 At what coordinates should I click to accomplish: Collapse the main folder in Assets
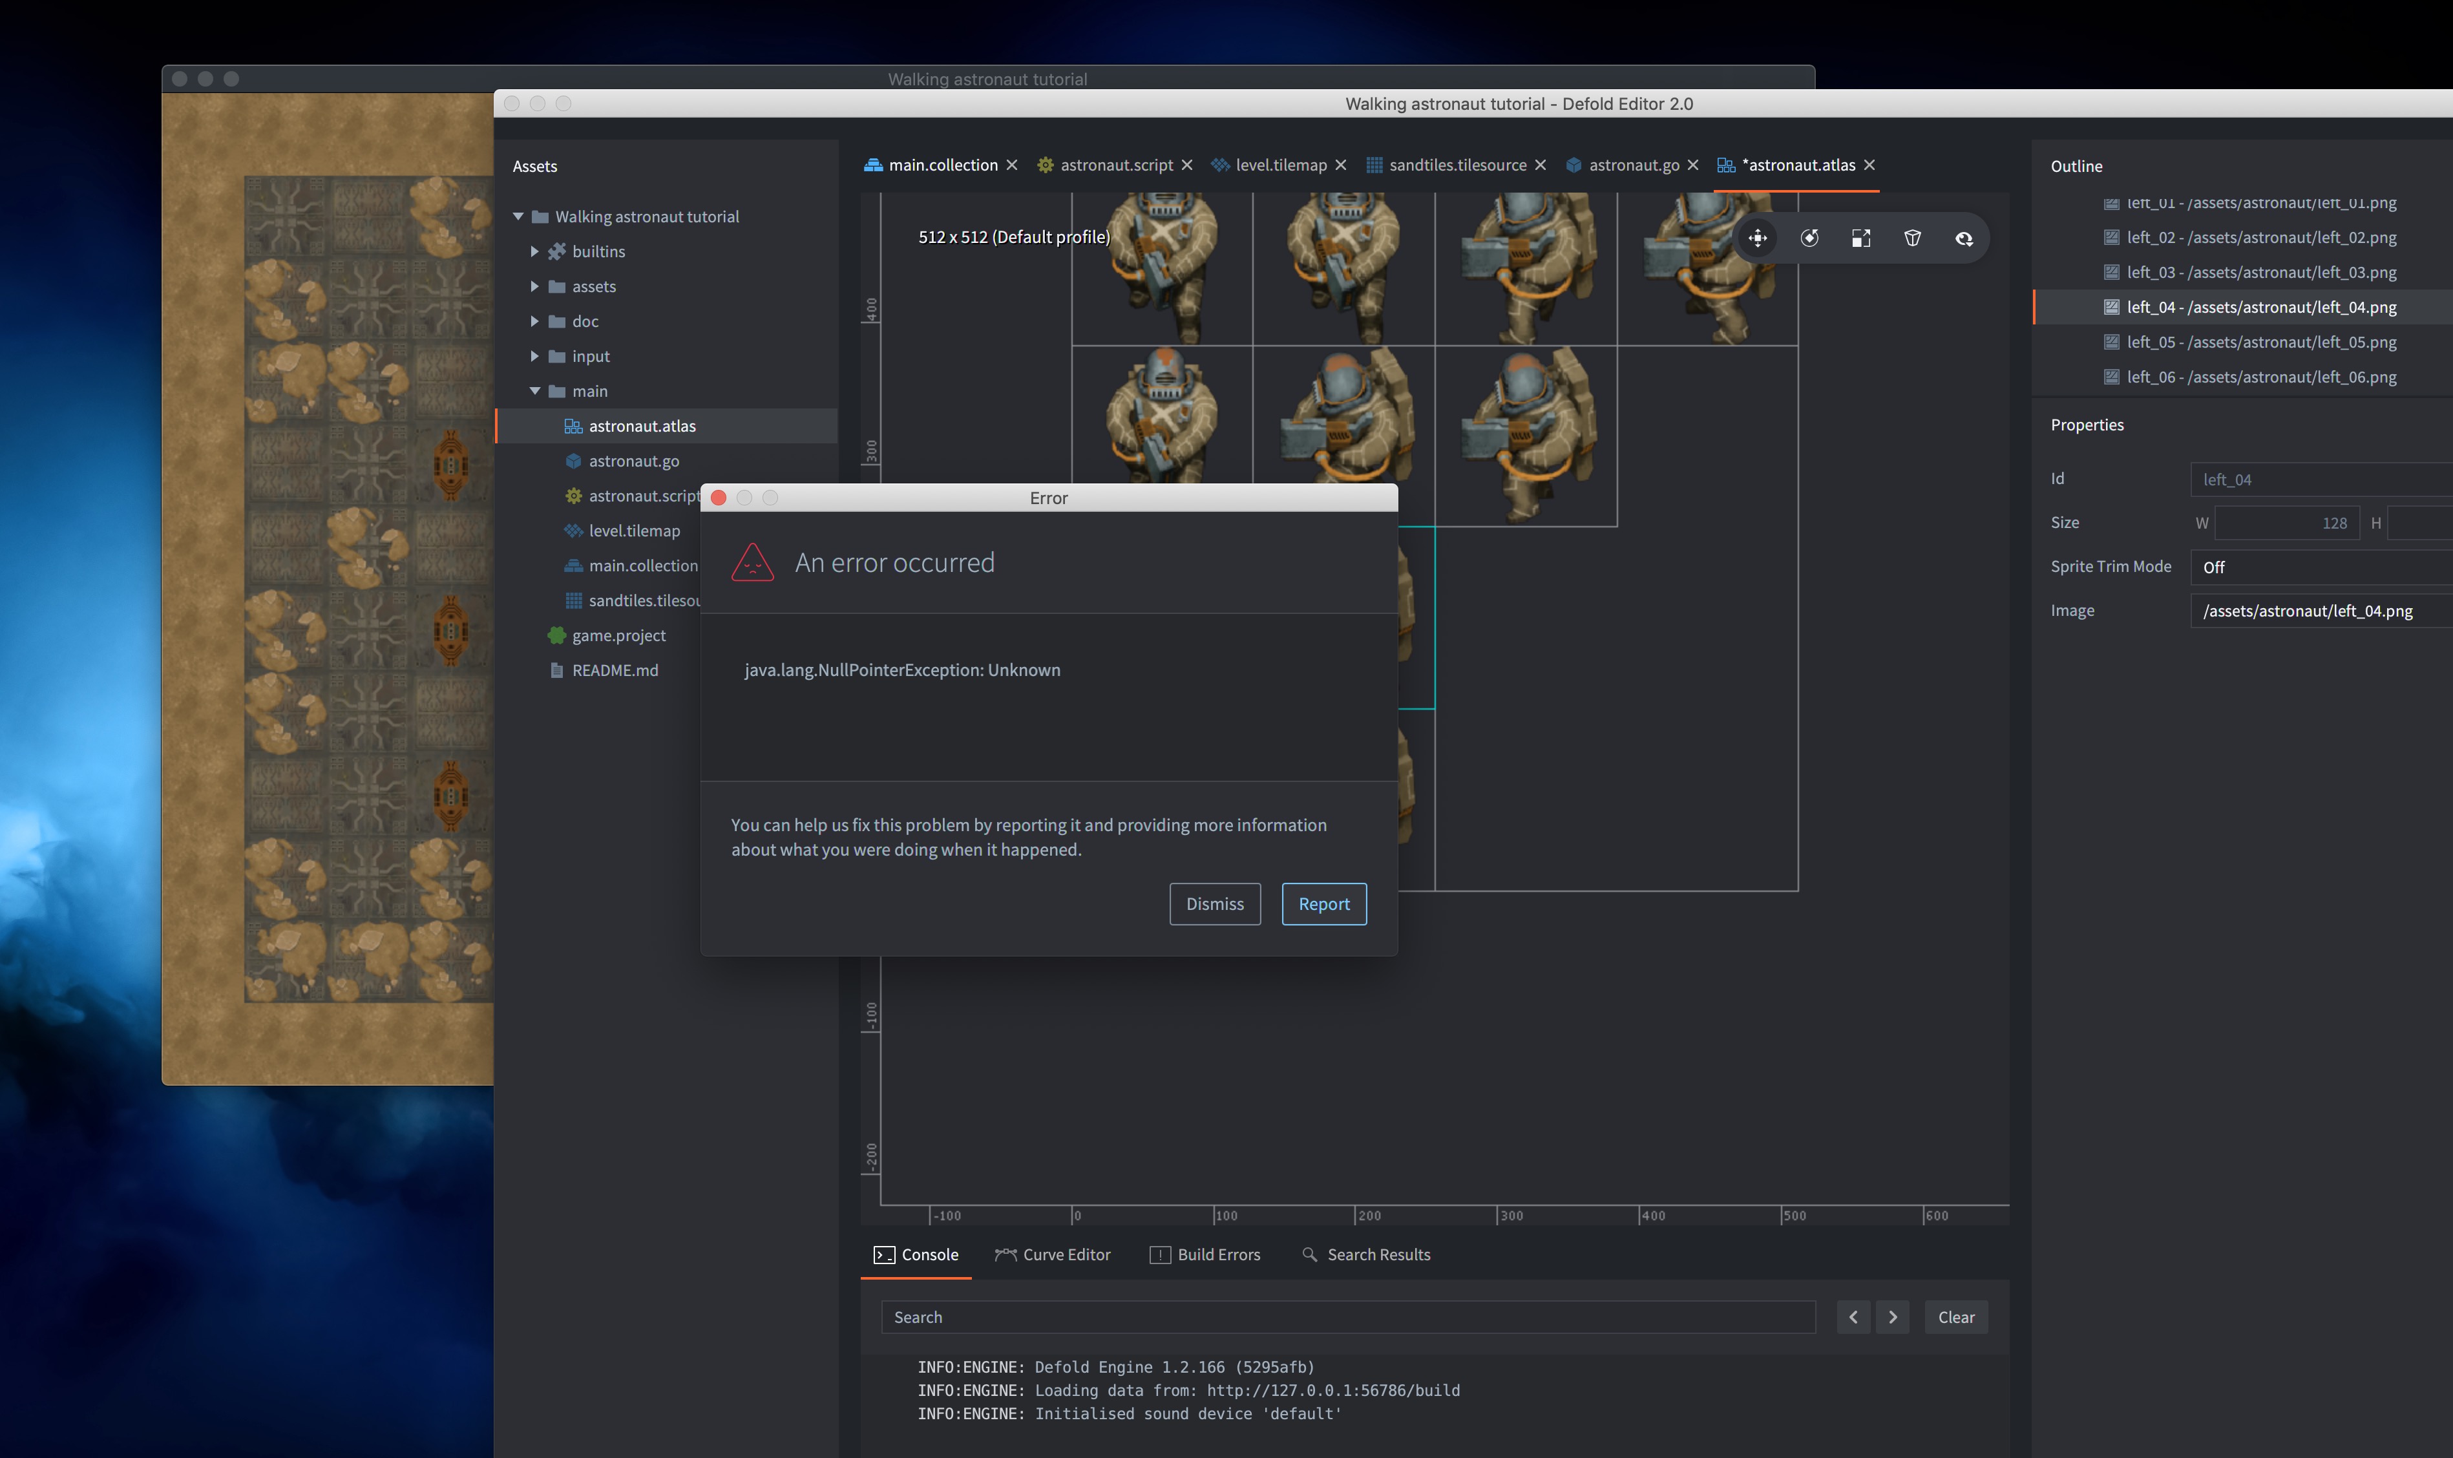(x=536, y=391)
